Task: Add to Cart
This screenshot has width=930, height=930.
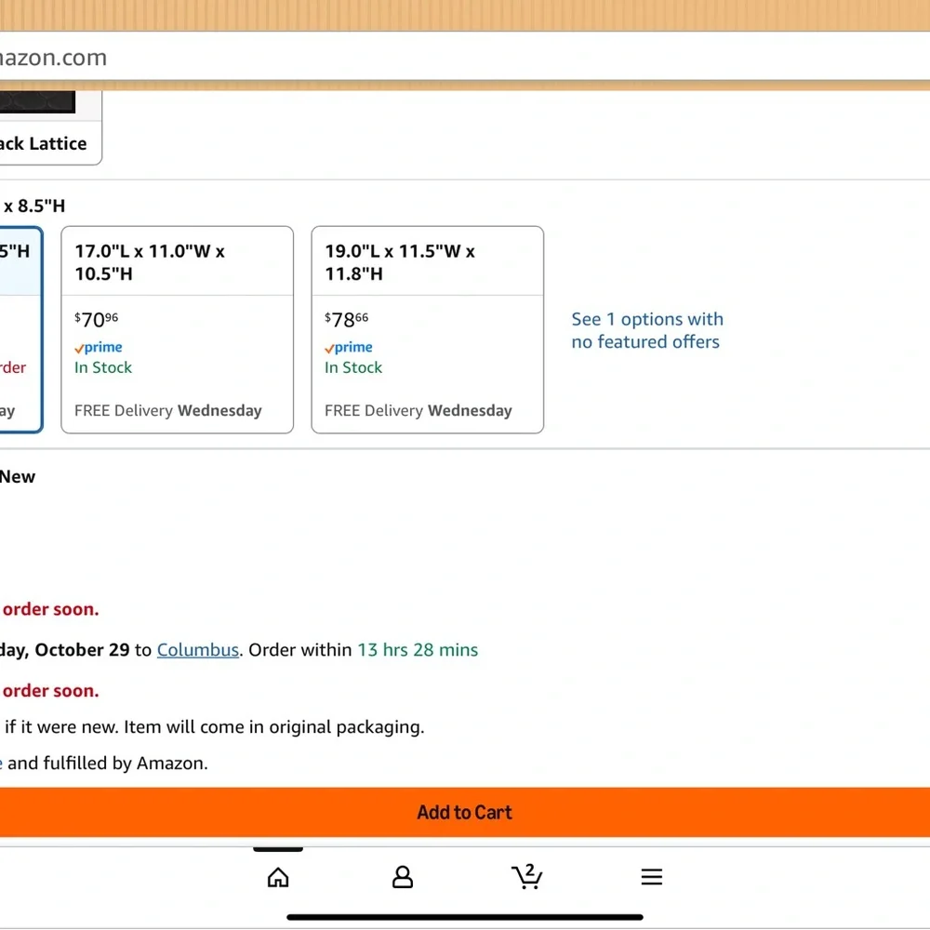Action: (465, 812)
